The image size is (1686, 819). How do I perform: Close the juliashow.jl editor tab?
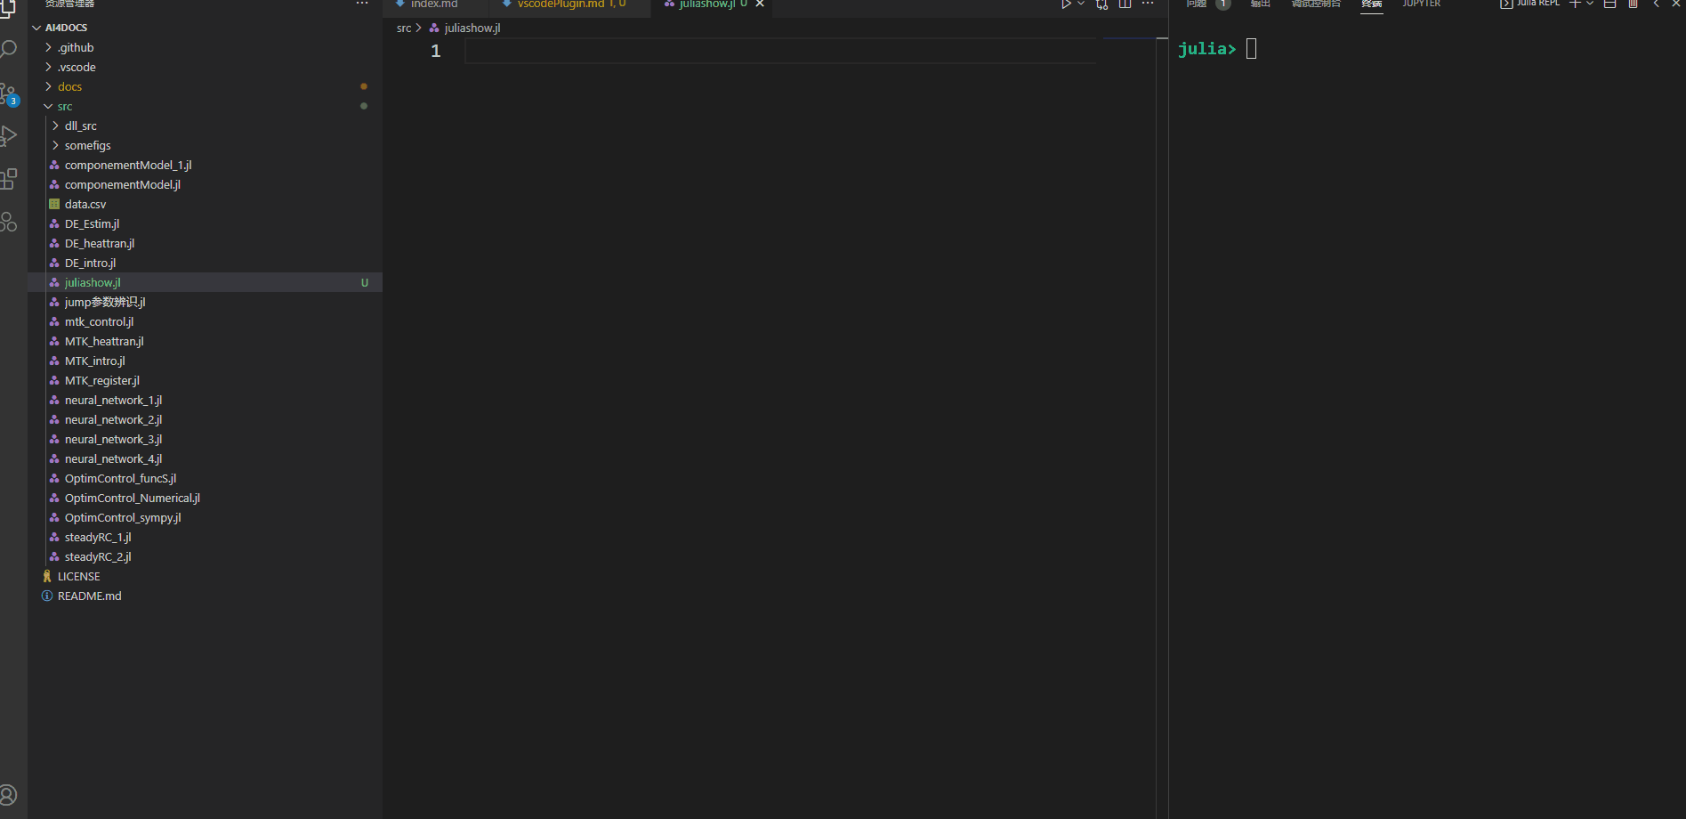[x=760, y=4]
